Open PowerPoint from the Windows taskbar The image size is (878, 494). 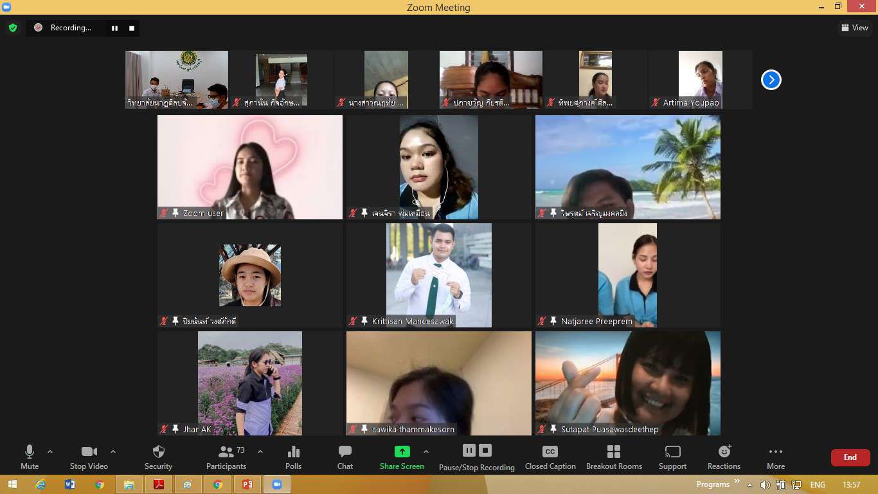coord(247,484)
